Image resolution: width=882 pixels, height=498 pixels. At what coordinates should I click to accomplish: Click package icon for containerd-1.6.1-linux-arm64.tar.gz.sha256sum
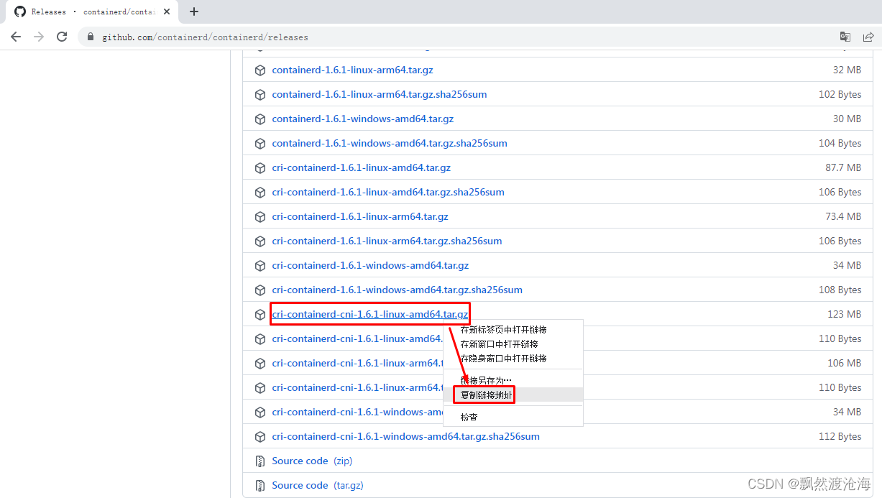(x=260, y=95)
